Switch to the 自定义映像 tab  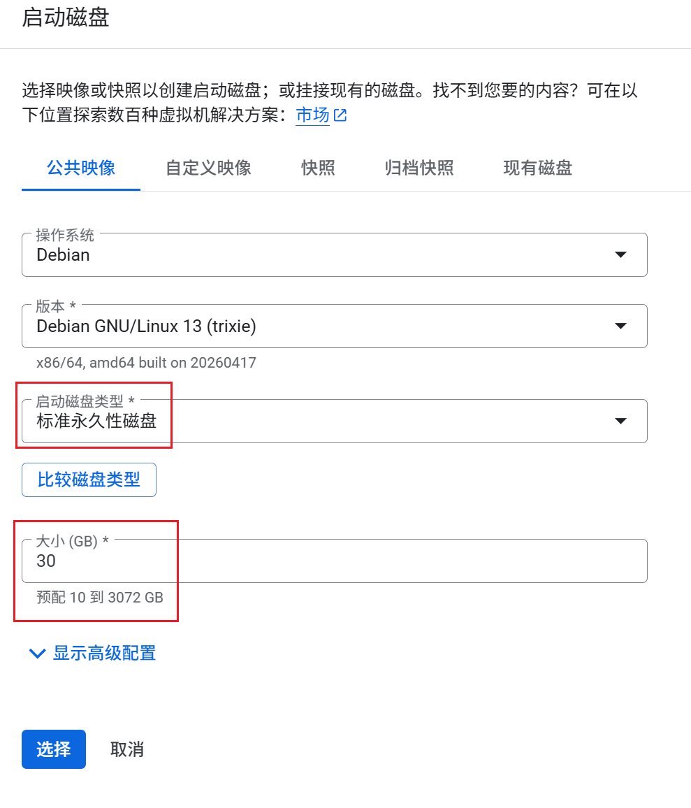point(208,168)
